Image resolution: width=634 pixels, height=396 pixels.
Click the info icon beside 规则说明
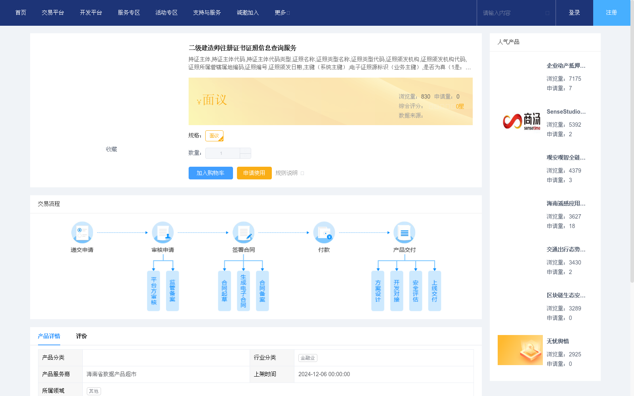tap(302, 173)
